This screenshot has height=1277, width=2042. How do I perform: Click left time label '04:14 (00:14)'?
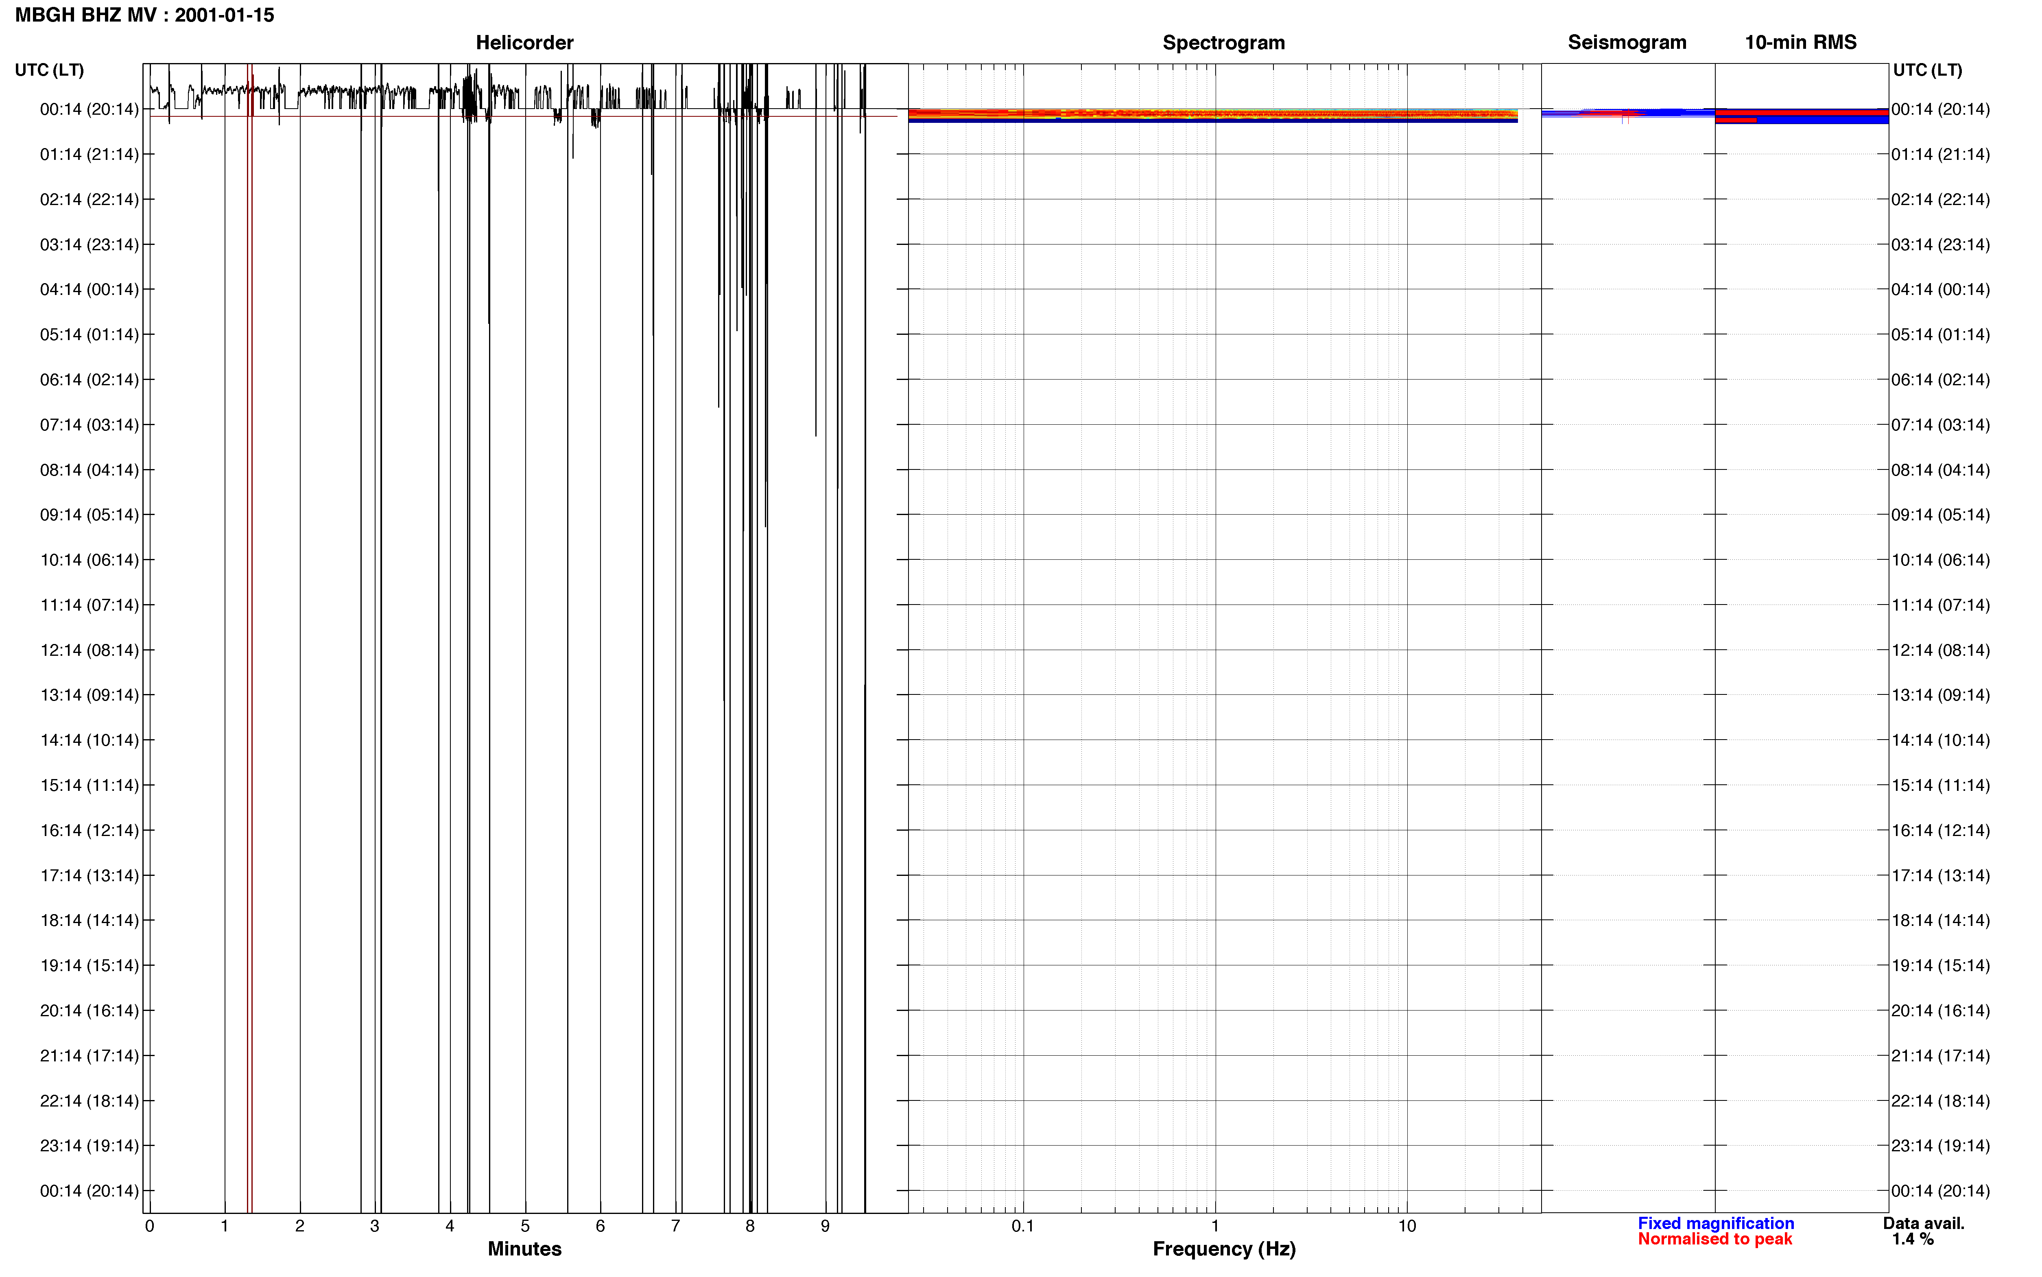pos(90,290)
